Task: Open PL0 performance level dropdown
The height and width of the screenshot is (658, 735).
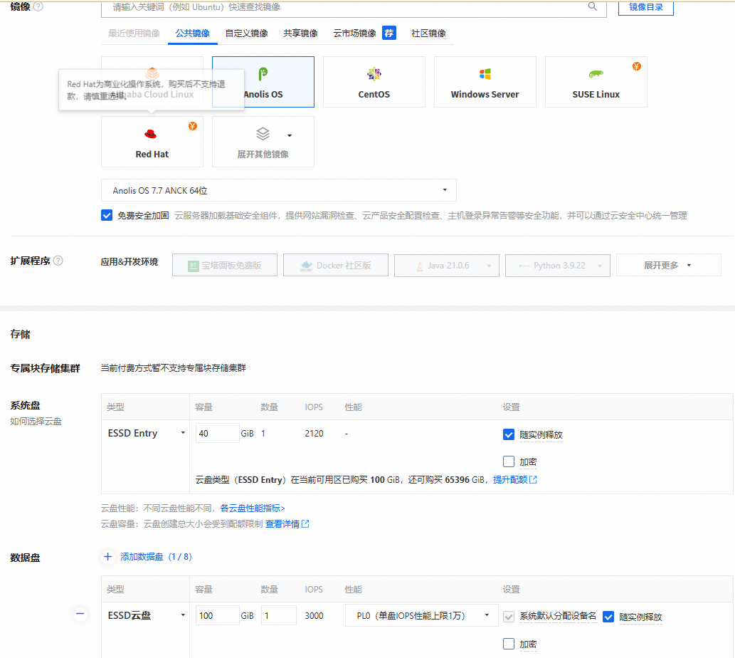Action: [423, 616]
